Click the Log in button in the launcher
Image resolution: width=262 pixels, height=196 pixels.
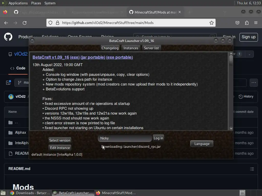coord(158,138)
